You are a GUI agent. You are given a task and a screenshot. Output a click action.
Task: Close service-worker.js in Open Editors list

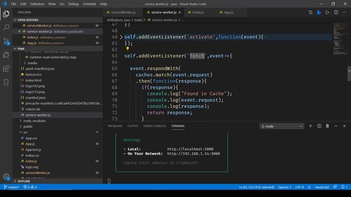[x=19, y=32]
